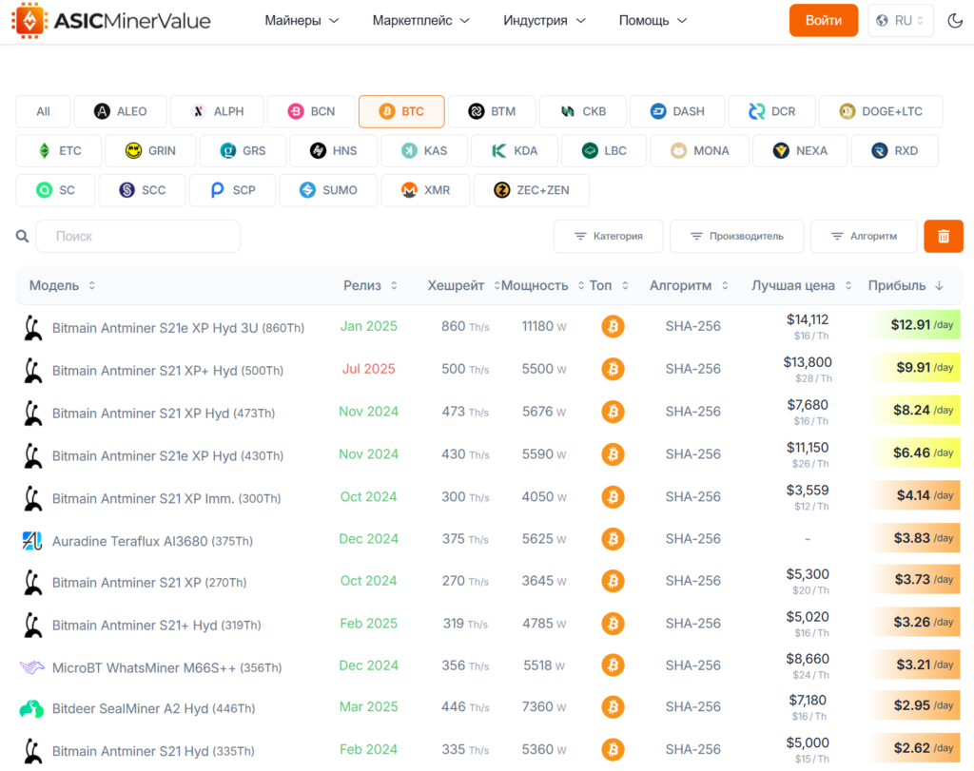
Task: Click the ASICMinerValue logo
Action: [109, 19]
